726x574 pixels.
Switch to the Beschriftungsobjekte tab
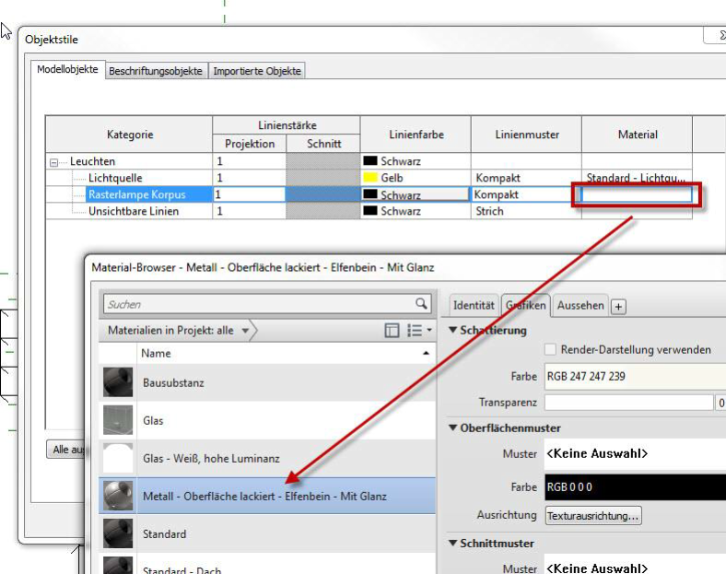tap(155, 71)
